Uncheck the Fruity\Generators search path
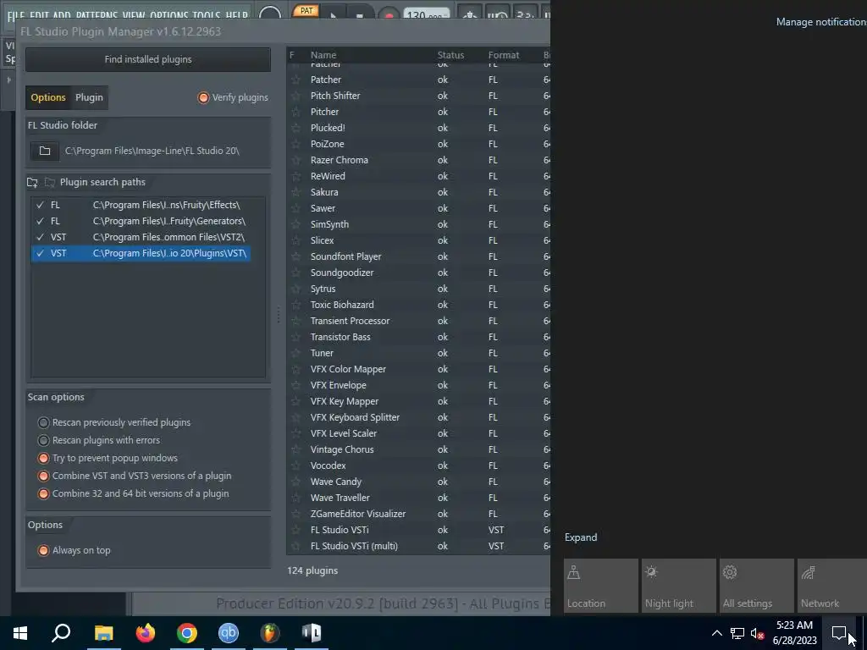Image resolution: width=867 pixels, height=650 pixels. 40,221
